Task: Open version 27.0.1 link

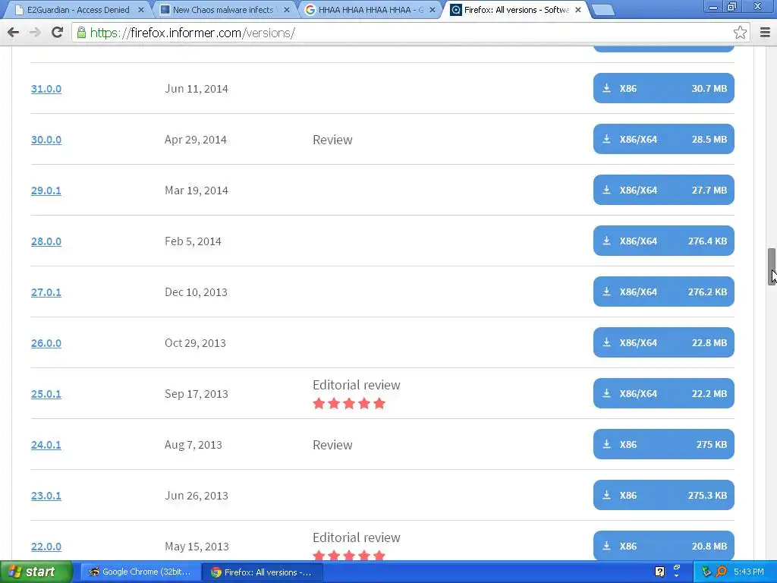Action: tap(46, 292)
